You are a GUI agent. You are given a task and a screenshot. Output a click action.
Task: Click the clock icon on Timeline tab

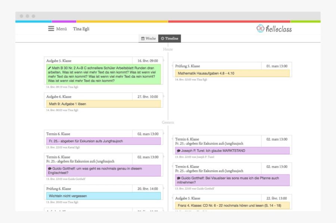tap(162, 39)
